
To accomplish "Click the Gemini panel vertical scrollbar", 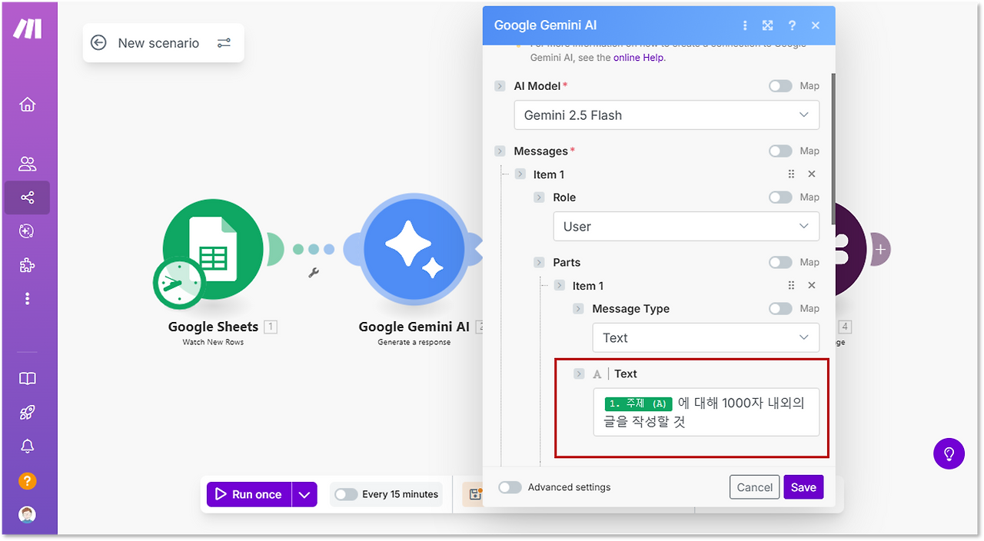I will pyautogui.click(x=833, y=150).
